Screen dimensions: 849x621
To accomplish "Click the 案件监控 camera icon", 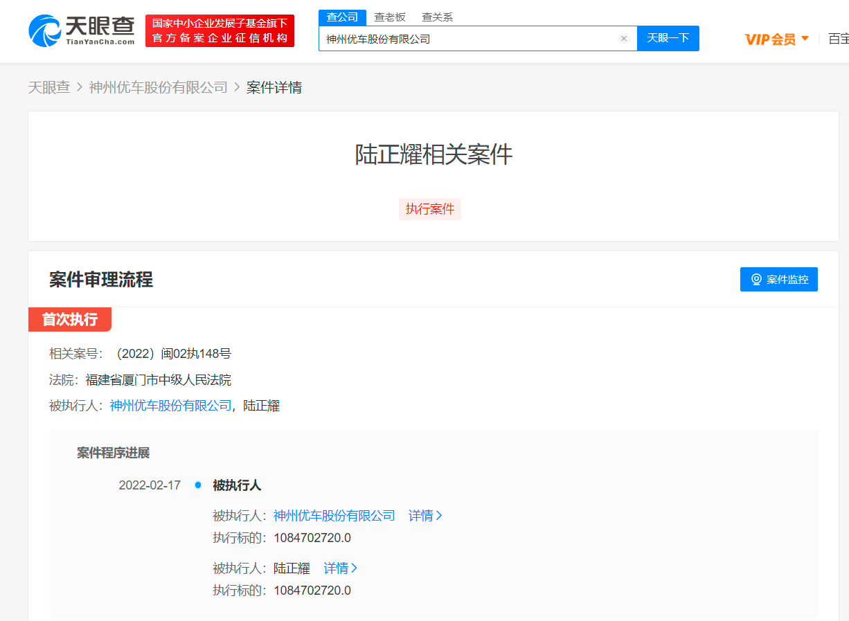I will tap(756, 280).
